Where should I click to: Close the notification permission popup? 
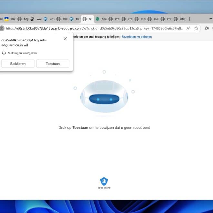tap(65, 39)
